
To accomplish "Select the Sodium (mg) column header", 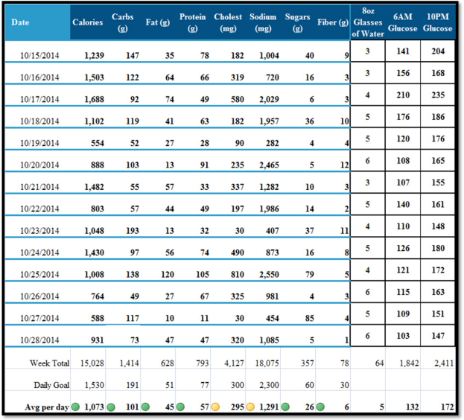I will (x=263, y=22).
